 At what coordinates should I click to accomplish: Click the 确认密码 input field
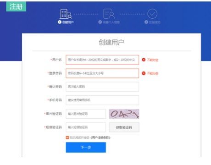click(x=102, y=87)
